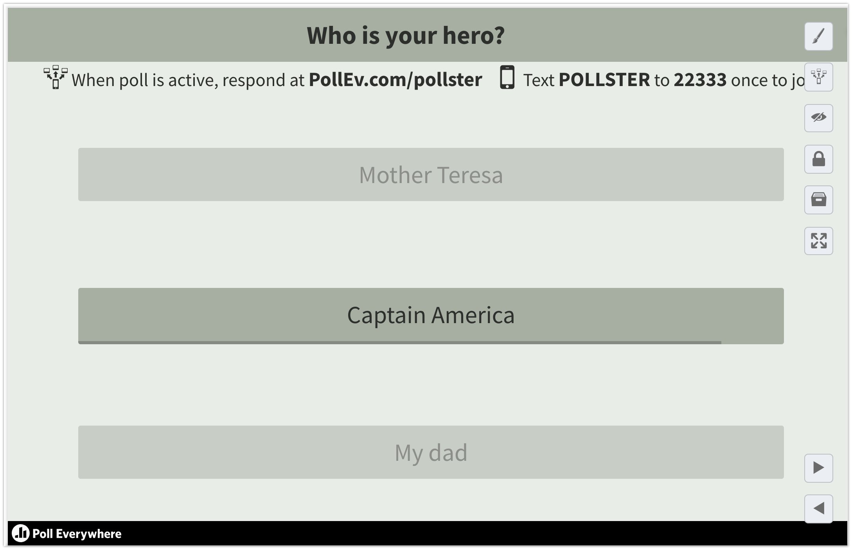Pick the My dad answer option
This screenshot has width=852, height=550.
point(431,452)
